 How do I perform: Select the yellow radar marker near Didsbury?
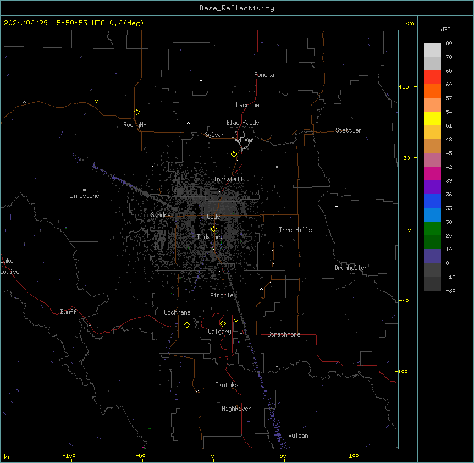click(213, 229)
